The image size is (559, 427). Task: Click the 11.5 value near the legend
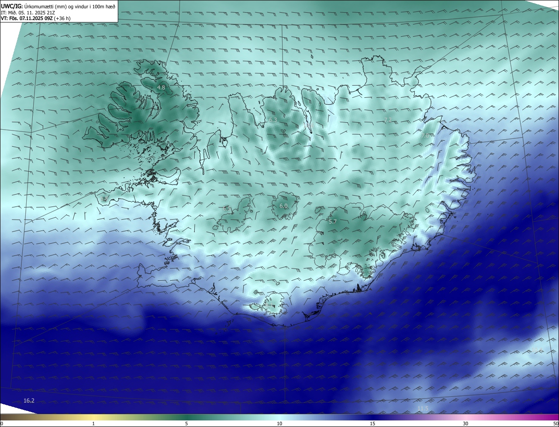423,409
